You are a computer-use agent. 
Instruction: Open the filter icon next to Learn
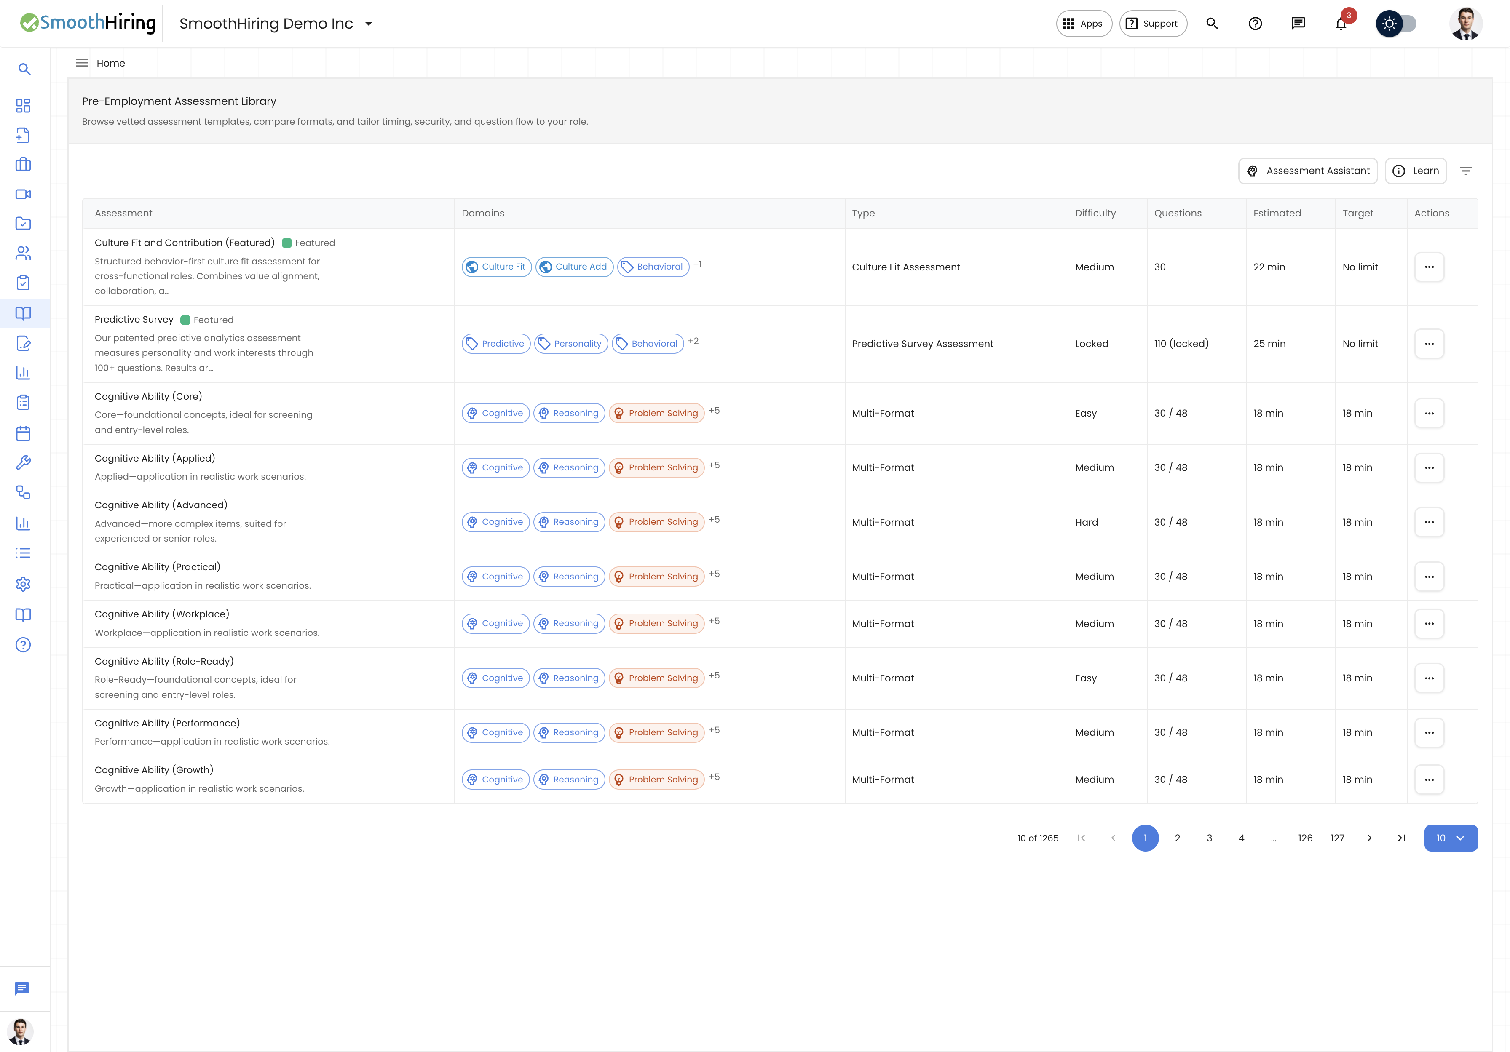1466,171
